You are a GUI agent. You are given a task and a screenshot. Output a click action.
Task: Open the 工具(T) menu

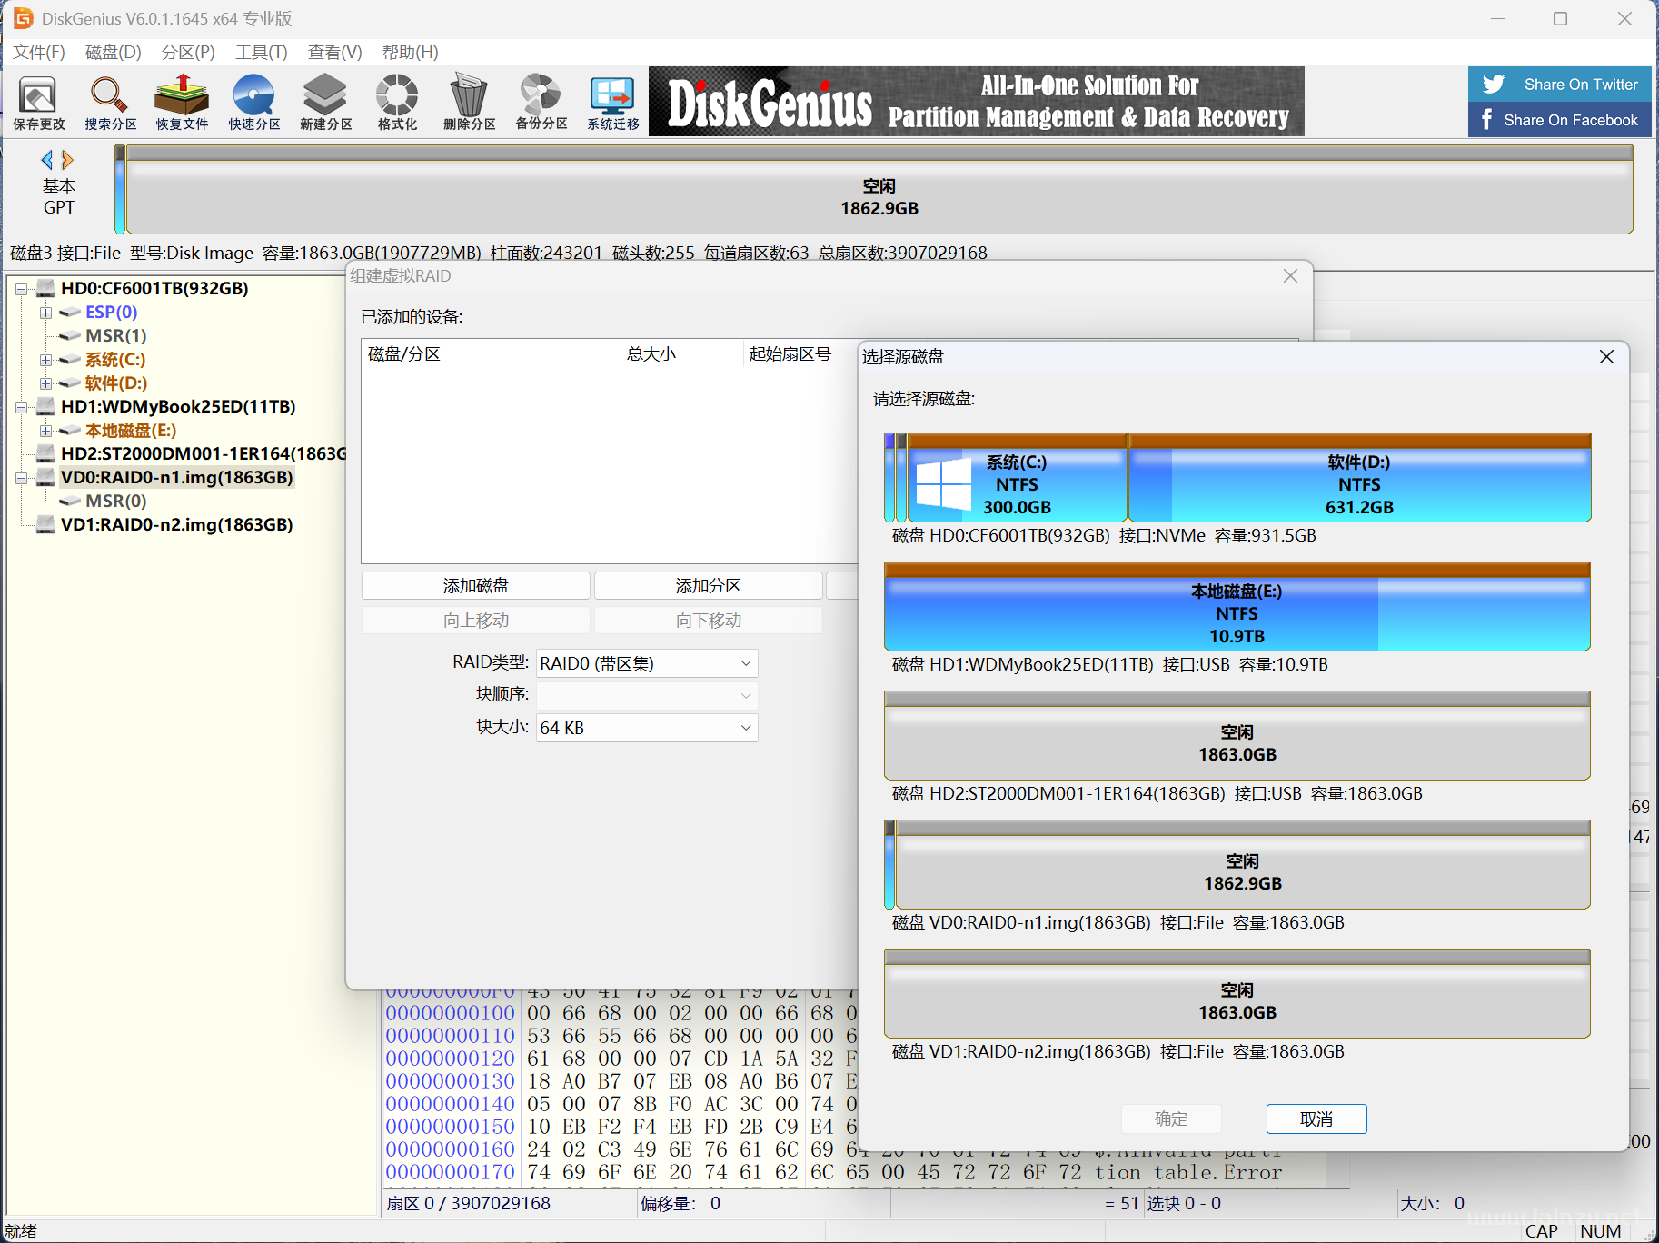(x=261, y=52)
